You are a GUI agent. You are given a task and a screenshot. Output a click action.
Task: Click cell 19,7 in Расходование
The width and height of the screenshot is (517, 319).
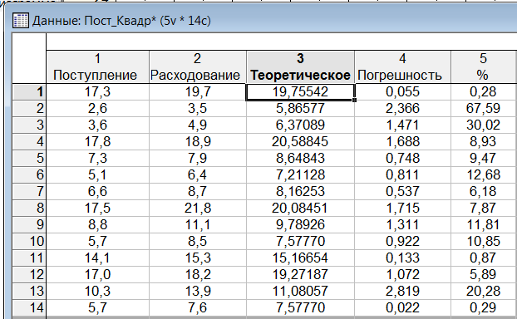click(198, 92)
